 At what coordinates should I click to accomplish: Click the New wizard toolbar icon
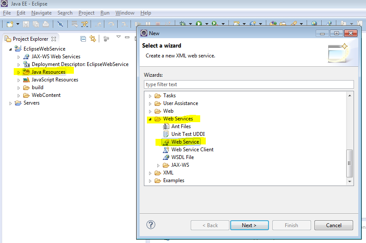click(x=10, y=24)
